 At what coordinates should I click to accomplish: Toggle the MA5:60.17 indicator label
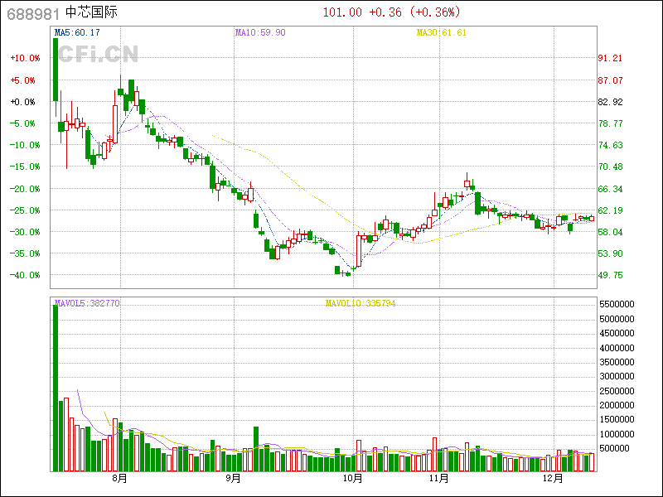77,32
